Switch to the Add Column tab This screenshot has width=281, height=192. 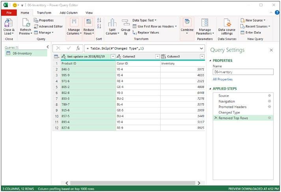pyautogui.click(x=69, y=13)
